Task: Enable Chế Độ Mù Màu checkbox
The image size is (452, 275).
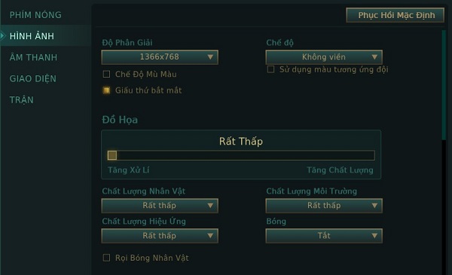Action: click(x=106, y=74)
